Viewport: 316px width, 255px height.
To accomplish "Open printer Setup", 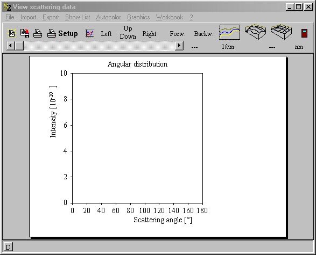I will pyautogui.click(x=68, y=33).
